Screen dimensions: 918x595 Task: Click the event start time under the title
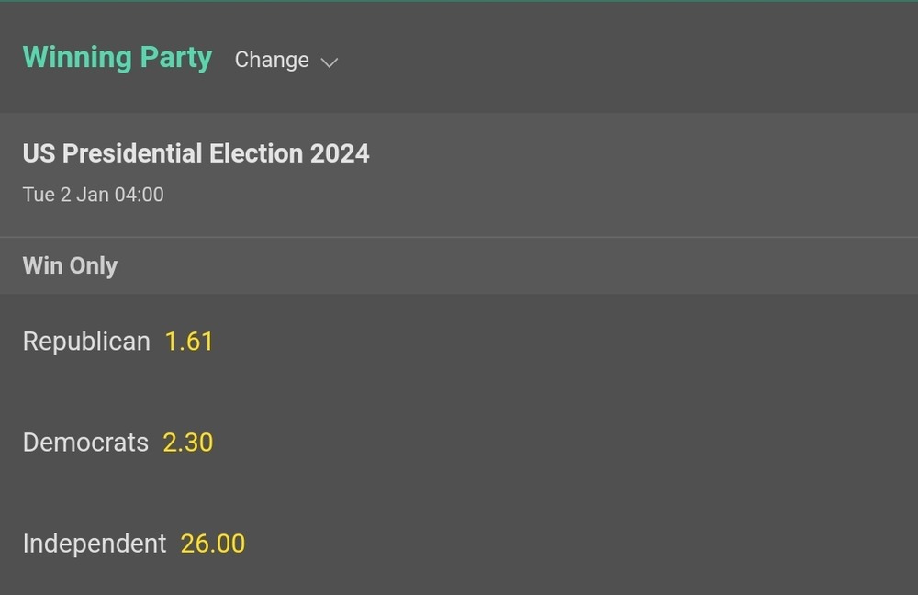pyautogui.click(x=93, y=195)
